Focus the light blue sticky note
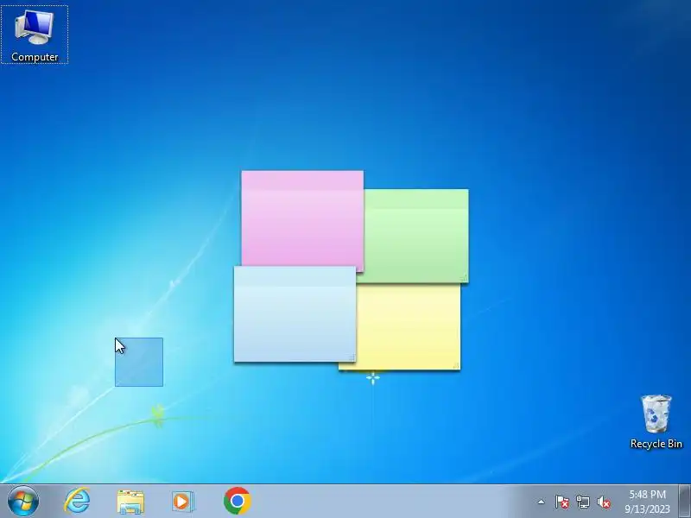The height and width of the screenshot is (518, 691). pyautogui.click(x=295, y=313)
